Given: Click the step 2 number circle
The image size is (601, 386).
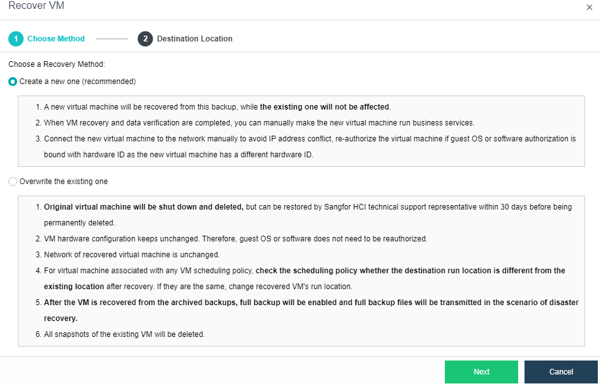Looking at the screenshot, I should tap(145, 39).
